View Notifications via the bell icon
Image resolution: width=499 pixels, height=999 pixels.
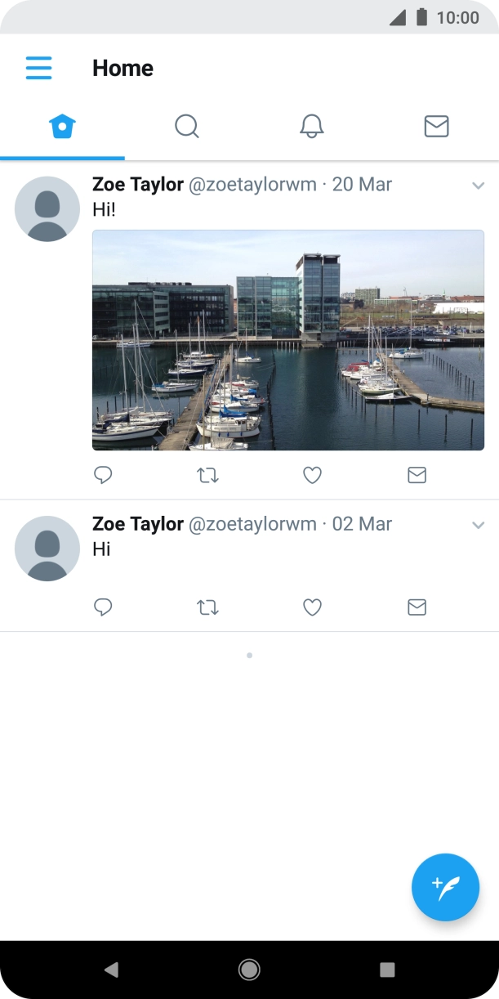tap(312, 126)
